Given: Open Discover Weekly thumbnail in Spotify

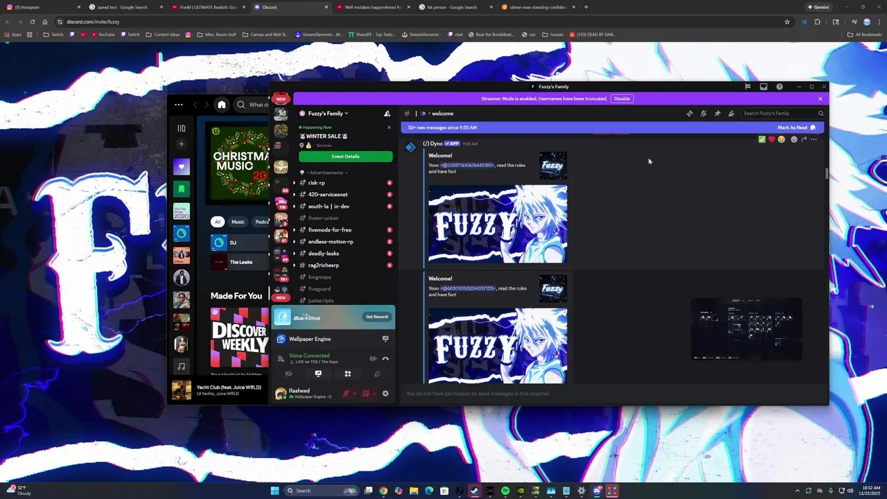Looking at the screenshot, I should pyautogui.click(x=240, y=338).
